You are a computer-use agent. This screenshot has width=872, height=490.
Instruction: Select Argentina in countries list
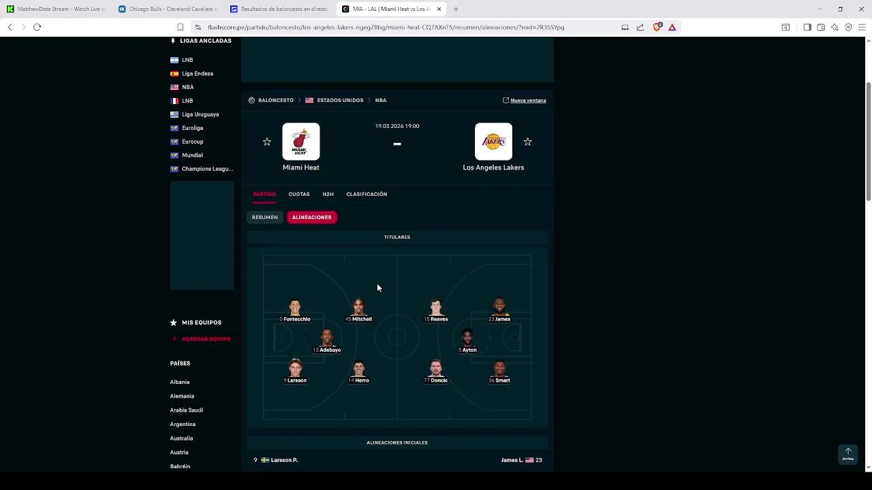(183, 424)
